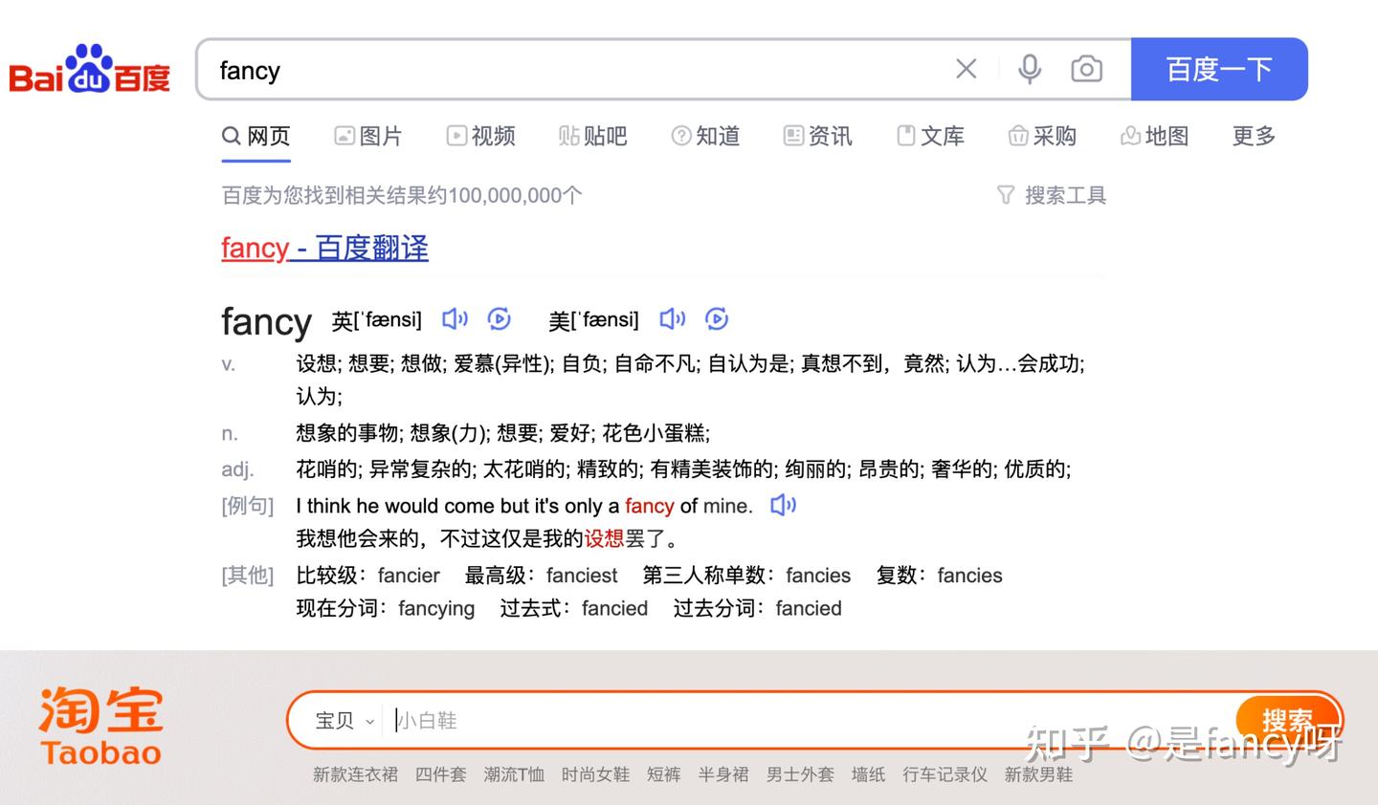Open the fancy - 百度翻译 result link
Viewport: 1378px width, 805px height.
pos(324,249)
